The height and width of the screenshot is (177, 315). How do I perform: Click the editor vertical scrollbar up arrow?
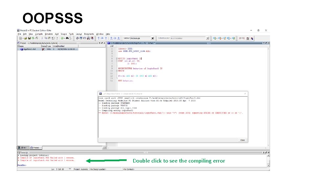click(x=268, y=49)
